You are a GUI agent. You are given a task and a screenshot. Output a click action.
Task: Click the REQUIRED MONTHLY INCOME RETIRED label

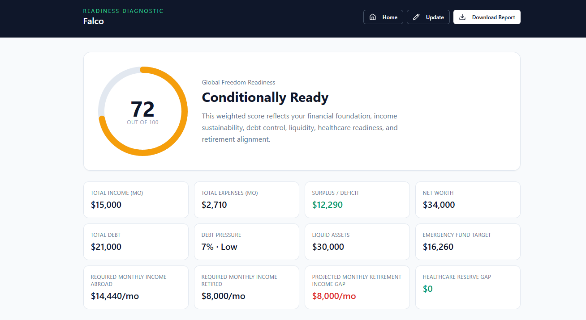pyautogui.click(x=239, y=281)
